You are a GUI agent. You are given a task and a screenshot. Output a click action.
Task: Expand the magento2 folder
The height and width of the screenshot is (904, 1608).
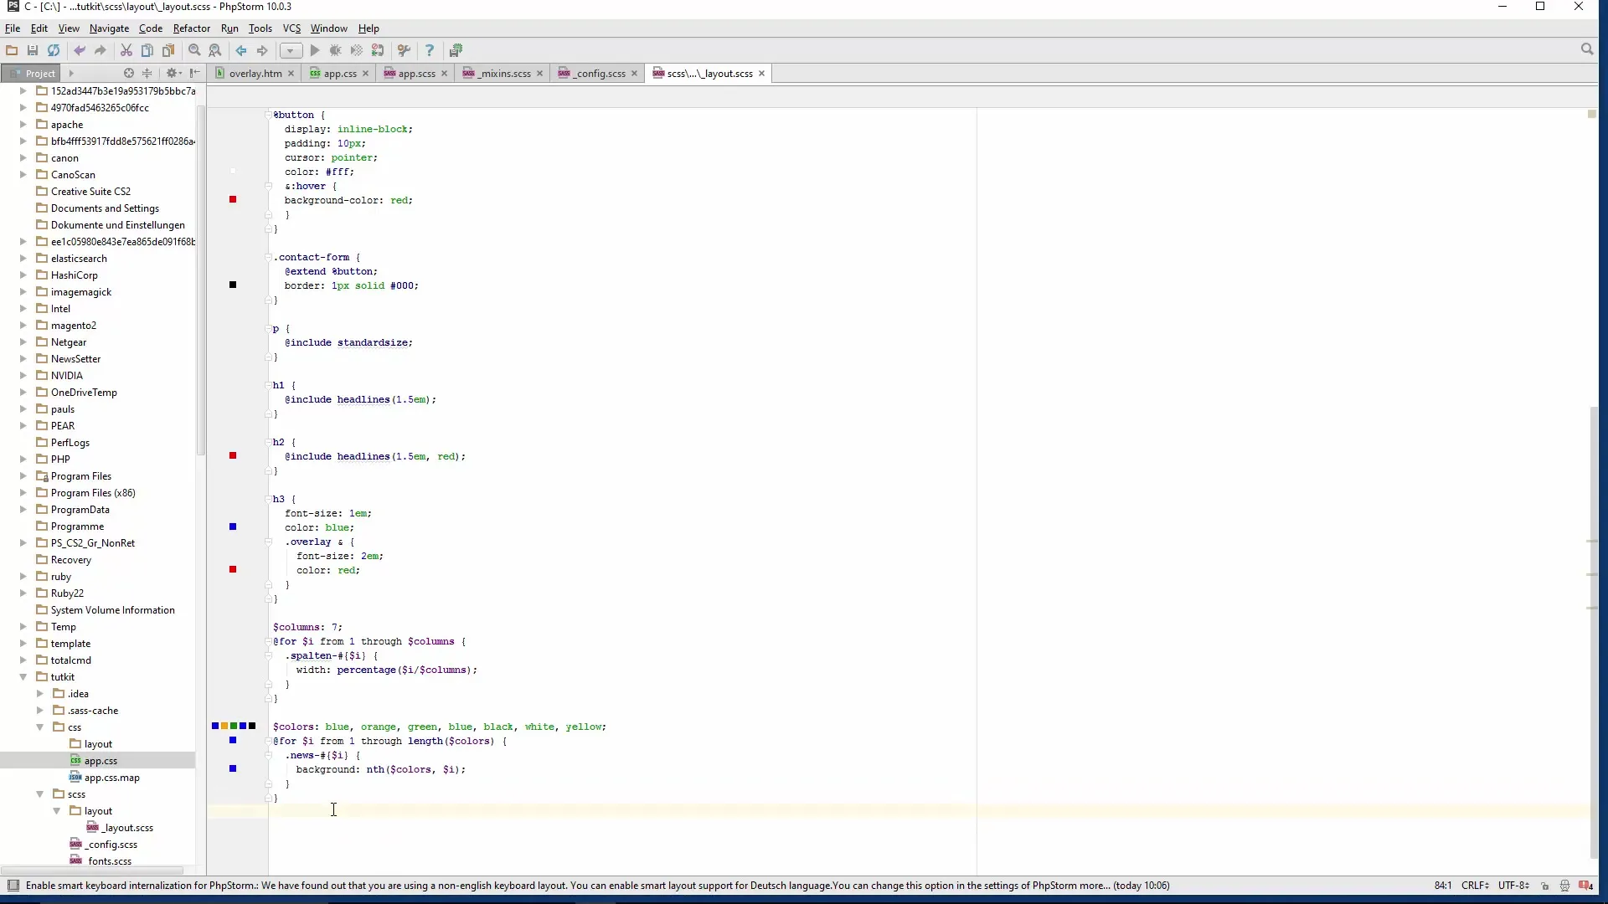coord(23,326)
